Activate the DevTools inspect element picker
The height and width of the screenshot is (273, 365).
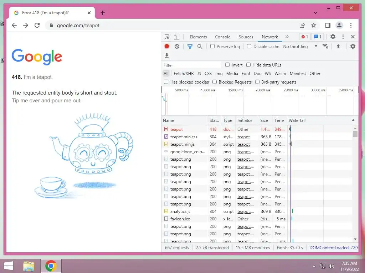click(167, 37)
